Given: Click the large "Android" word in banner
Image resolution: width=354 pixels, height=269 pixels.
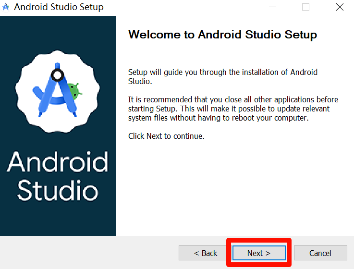Looking at the screenshot, I should (58, 162).
